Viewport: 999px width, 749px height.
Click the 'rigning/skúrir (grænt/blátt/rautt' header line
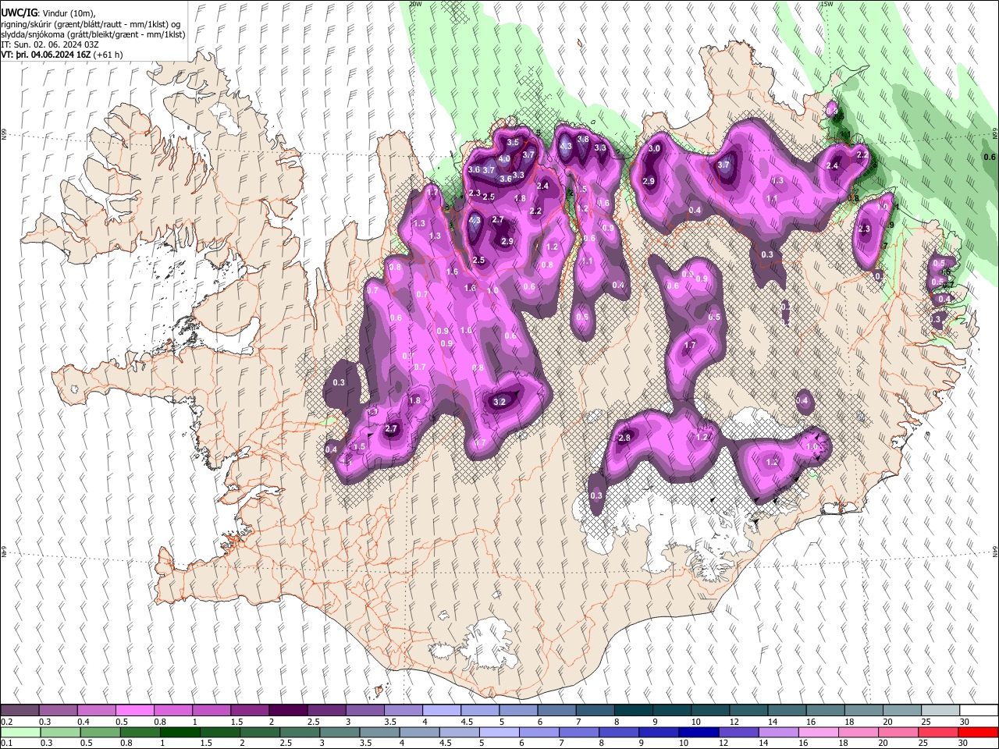(91, 24)
